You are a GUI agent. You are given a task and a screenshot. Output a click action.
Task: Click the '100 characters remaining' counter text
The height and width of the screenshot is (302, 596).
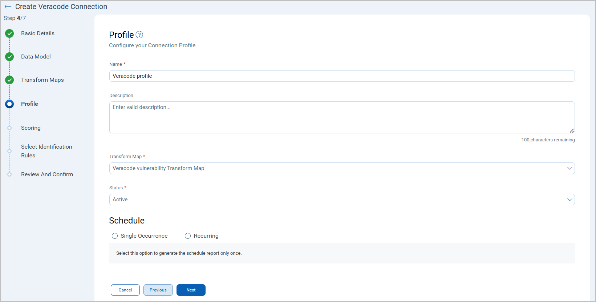(x=548, y=140)
